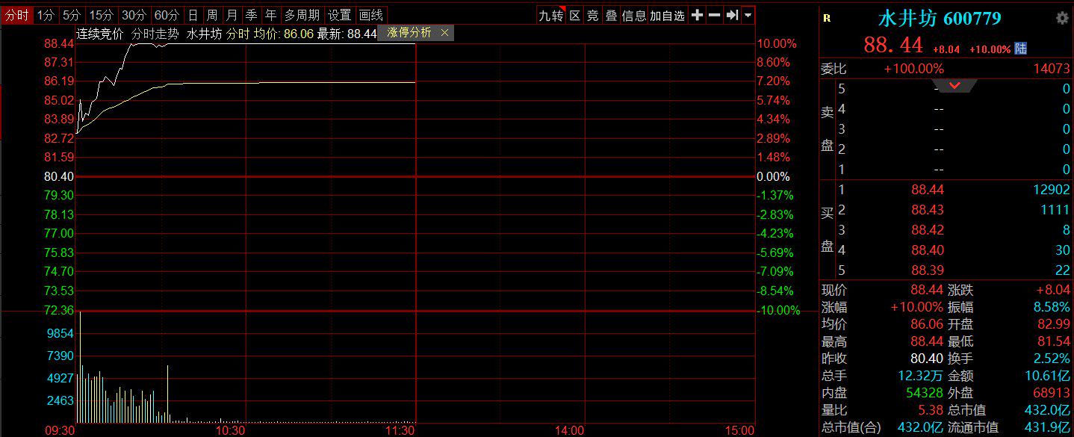
Task: Open the 设置 settings button
Action: point(339,15)
